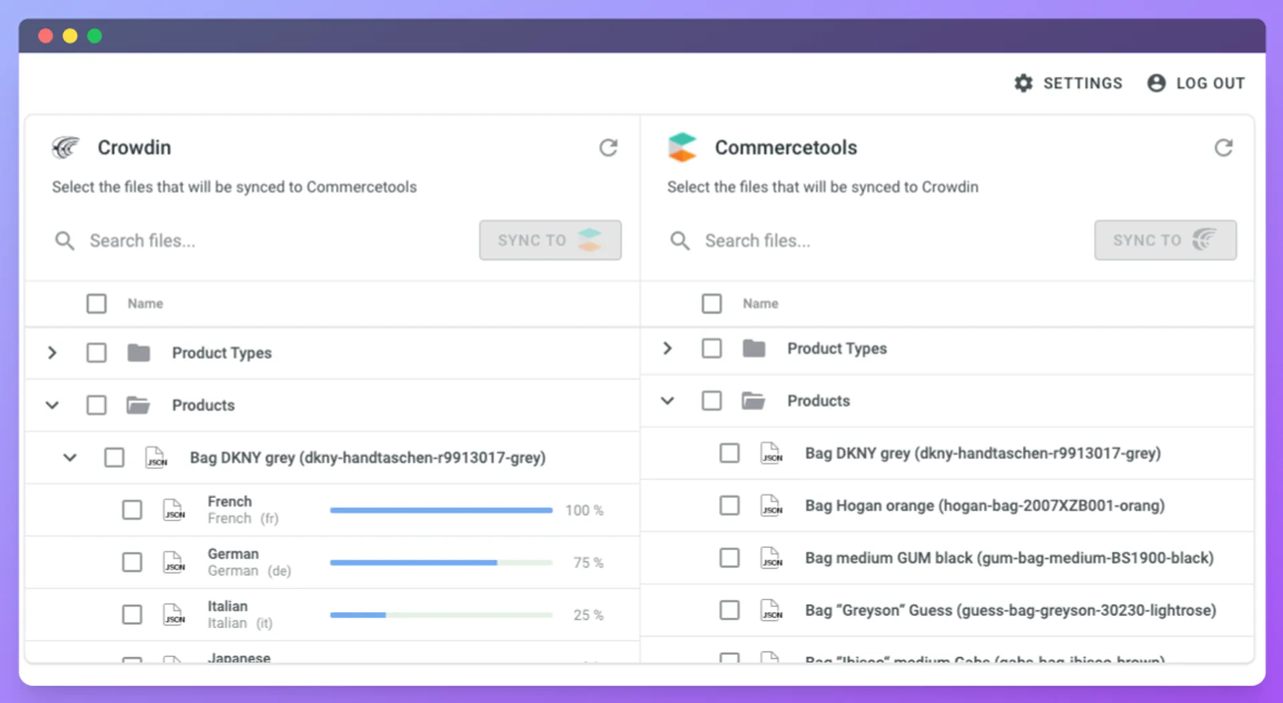Click Commercetools Product Types folder icon
The height and width of the screenshot is (703, 1283).
pos(754,348)
